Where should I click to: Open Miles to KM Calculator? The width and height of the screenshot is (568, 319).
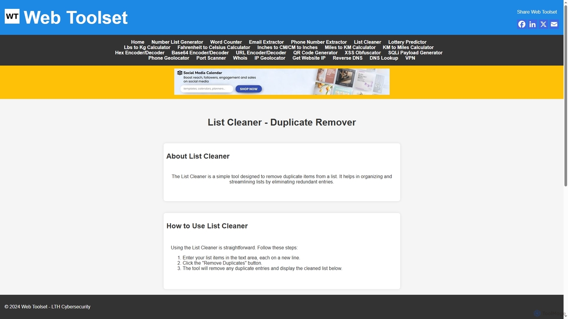(350, 47)
